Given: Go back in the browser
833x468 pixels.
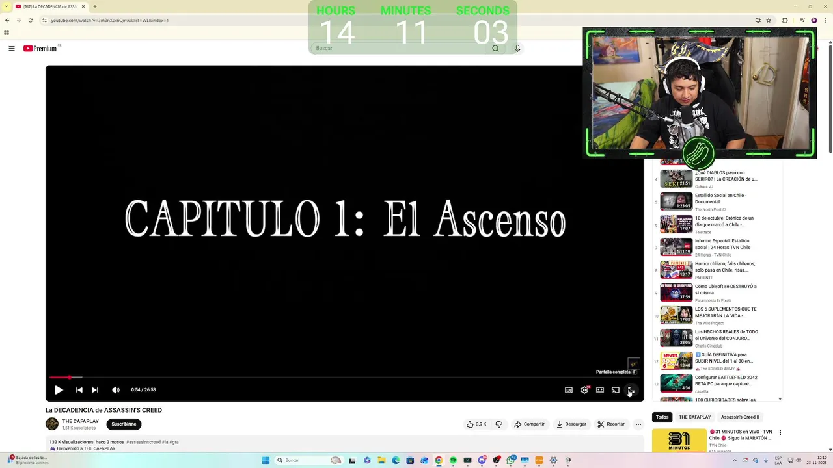Looking at the screenshot, I should 7,20.
